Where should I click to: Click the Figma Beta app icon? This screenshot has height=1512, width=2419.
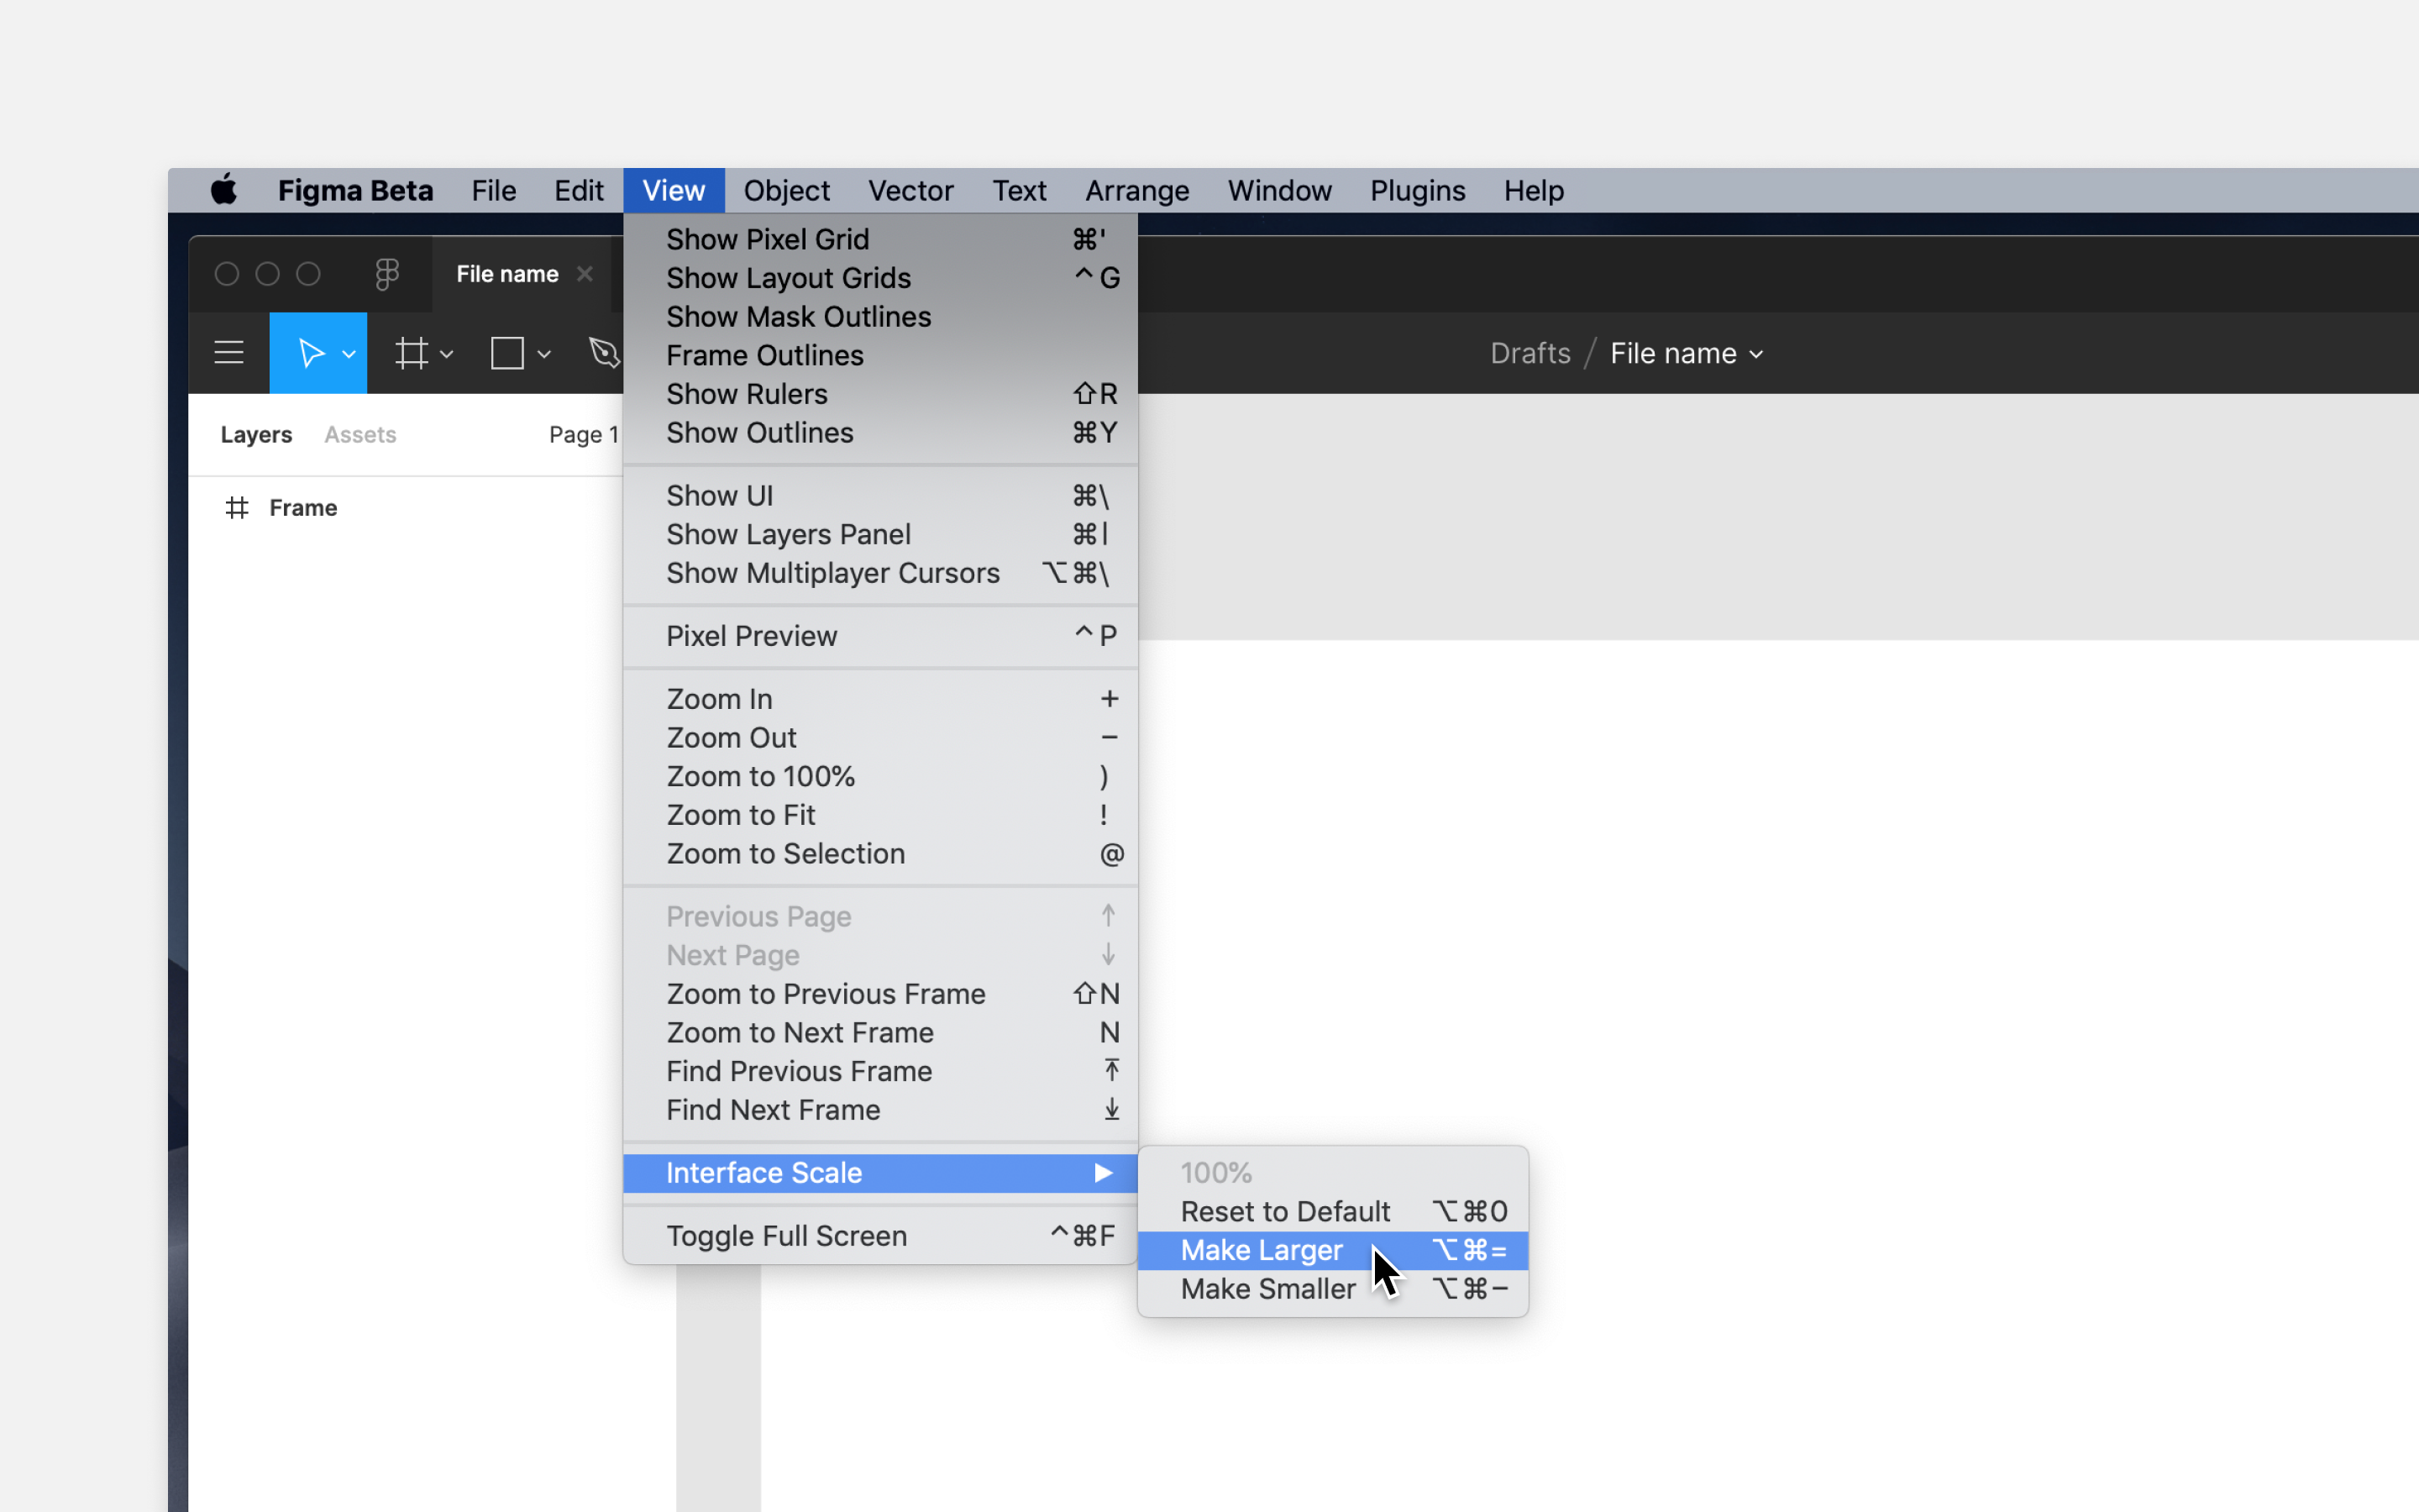(x=386, y=274)
